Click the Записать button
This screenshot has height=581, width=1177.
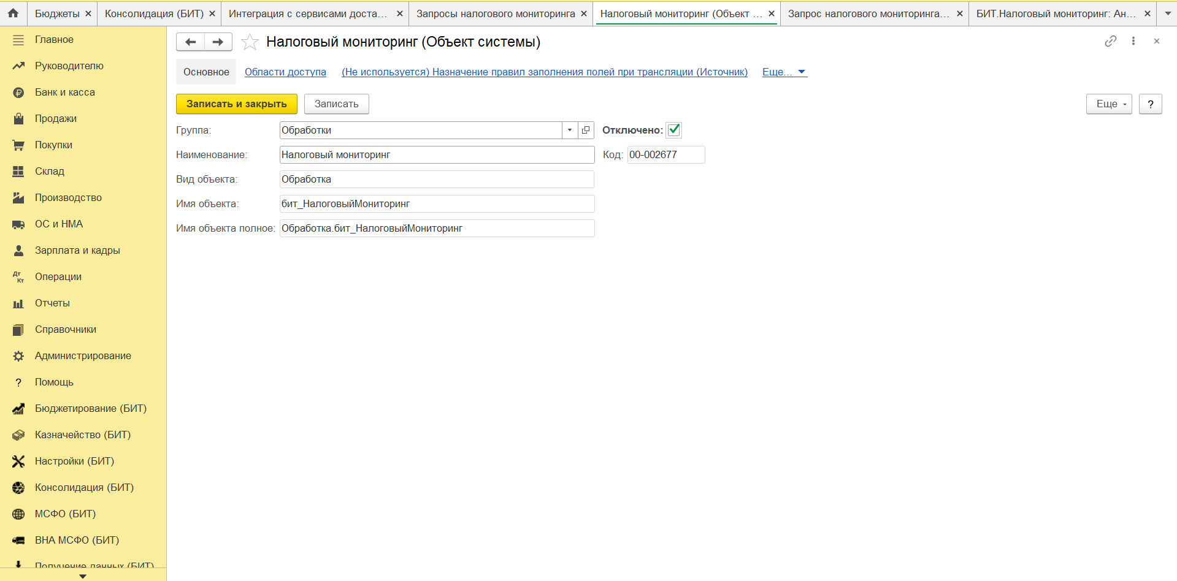click(337, 104)
